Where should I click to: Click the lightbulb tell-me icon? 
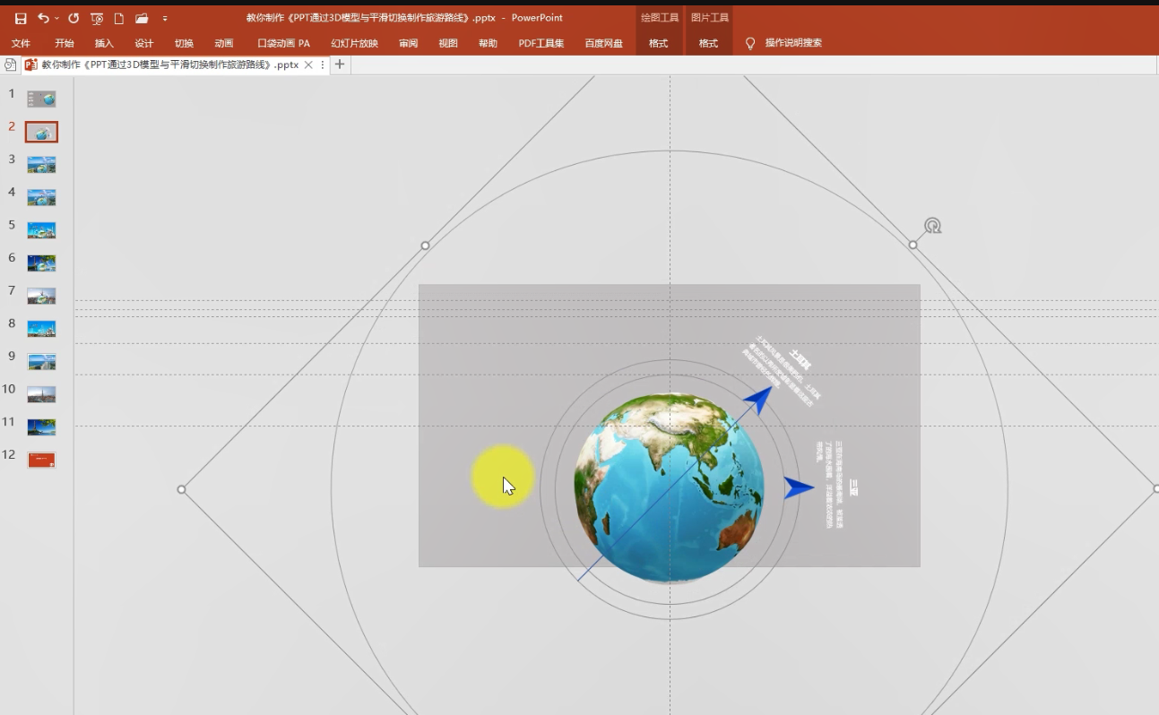(750, 43)
